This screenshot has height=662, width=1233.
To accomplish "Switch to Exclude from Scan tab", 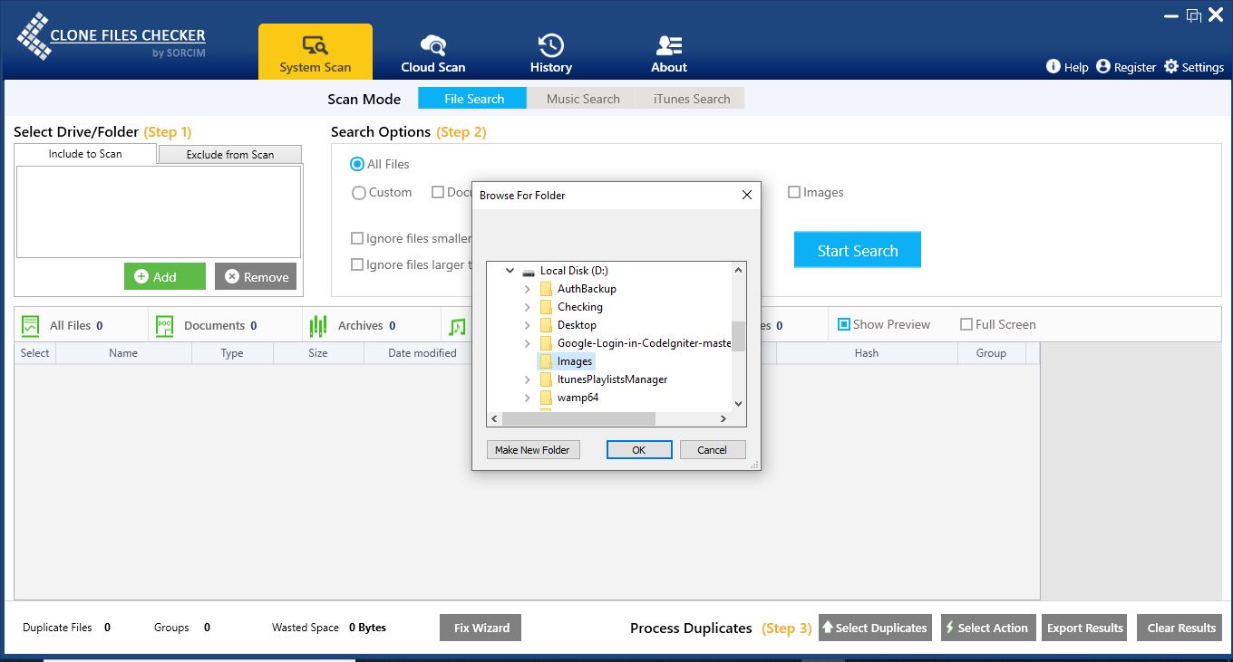I will click(230, 154).
